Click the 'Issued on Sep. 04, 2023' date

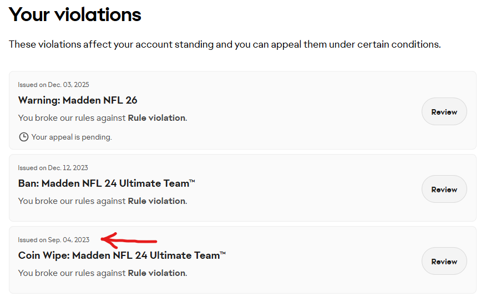click(53, 240)
